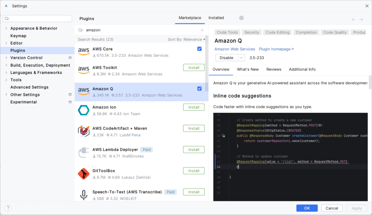
Task: Install the GitToolBox plugin
Action: [x=194, y=171]
